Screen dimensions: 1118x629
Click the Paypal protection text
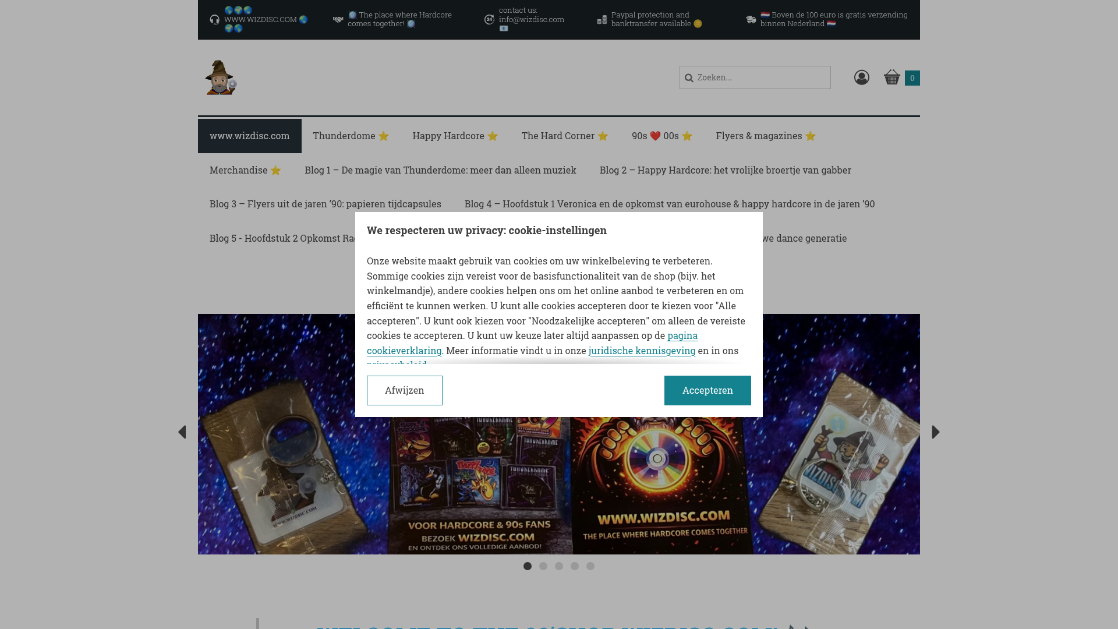click(x=657, y=19)
